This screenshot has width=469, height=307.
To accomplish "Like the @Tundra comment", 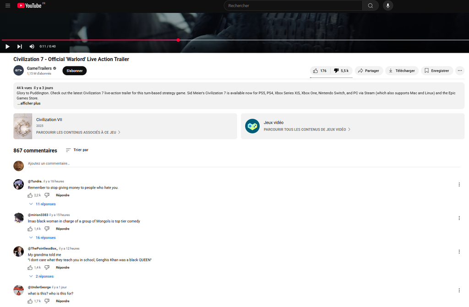I will (x=30, y=195).
